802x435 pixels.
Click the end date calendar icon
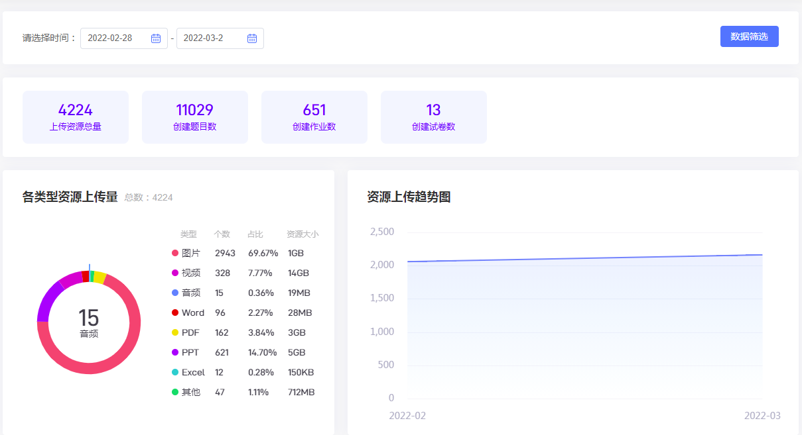click(x=252, y=38)
